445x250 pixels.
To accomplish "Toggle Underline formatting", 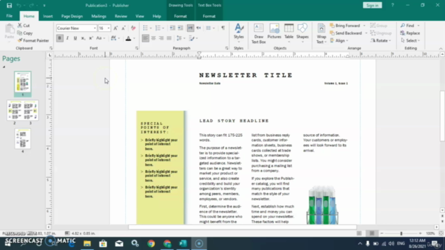I will click(75, 38).
